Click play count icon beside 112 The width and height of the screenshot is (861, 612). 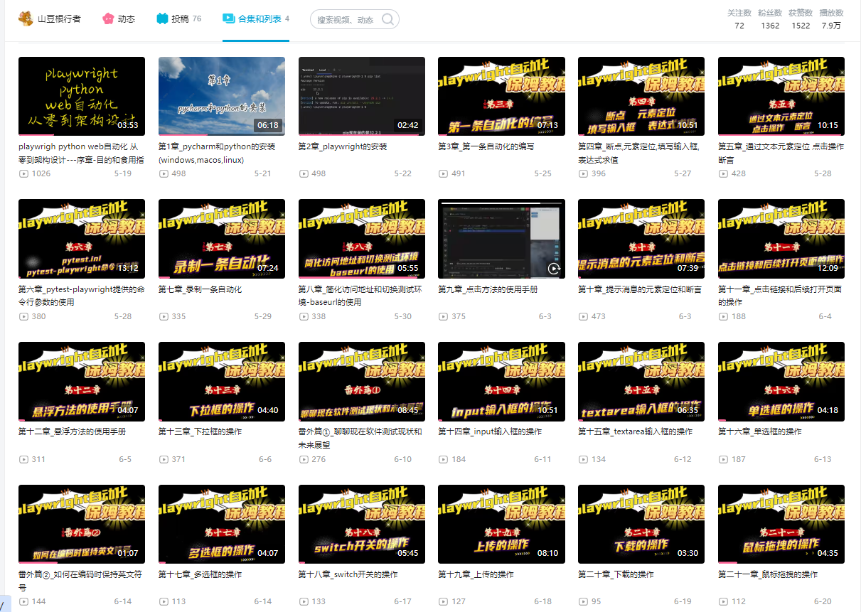click(x=723, y=601)
